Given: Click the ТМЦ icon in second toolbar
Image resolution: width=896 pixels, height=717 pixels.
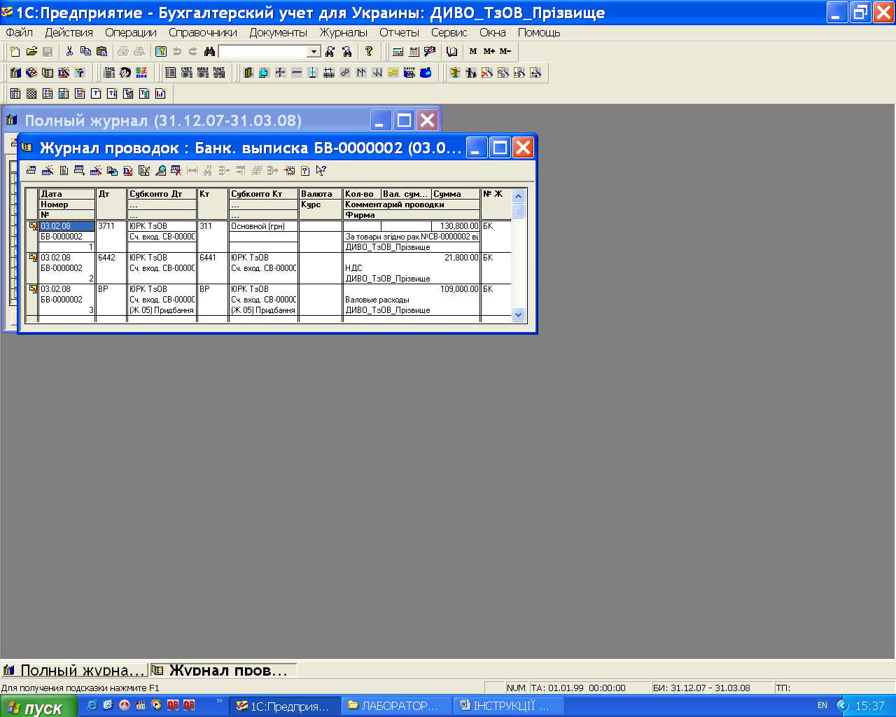Looking at the screenshot, I should tap(109, 72).
